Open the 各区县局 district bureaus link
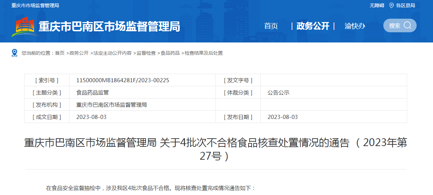Screen dimensions: 433x195 405,5
